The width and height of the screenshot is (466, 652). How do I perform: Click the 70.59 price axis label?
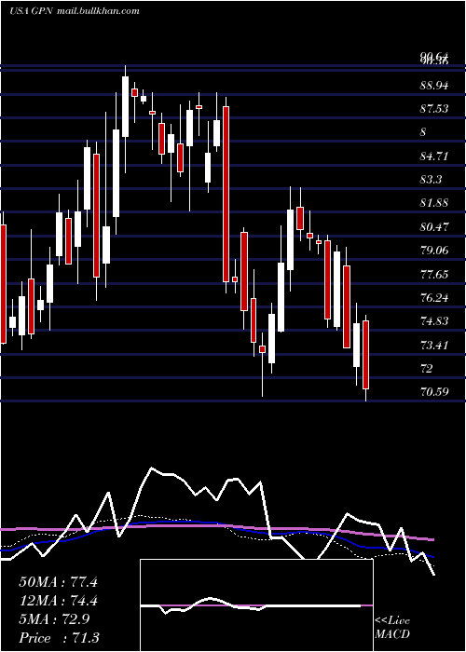pos(434,392)
